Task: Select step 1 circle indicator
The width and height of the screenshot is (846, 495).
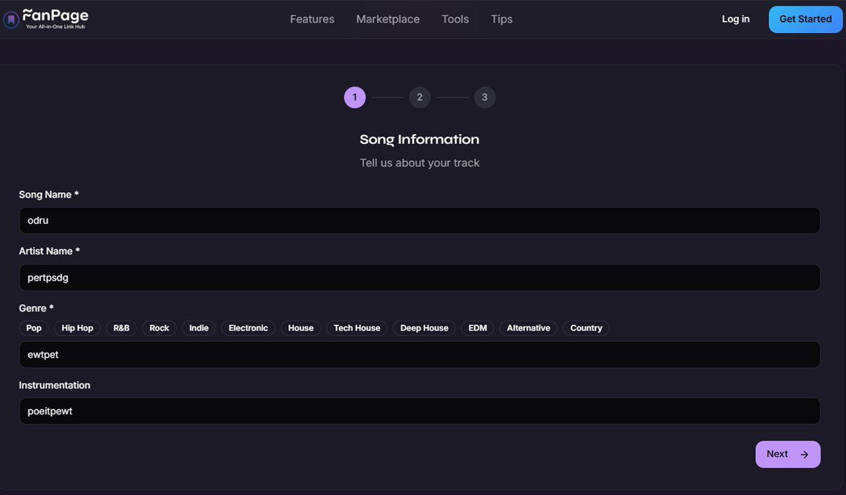Action: (355, 97)
